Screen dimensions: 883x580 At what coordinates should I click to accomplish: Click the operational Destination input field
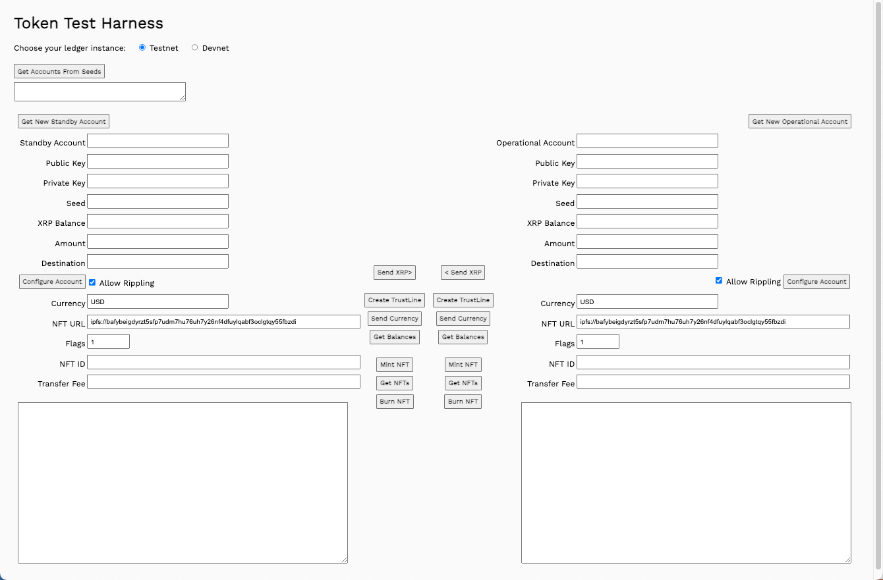[x=647, y=262]
